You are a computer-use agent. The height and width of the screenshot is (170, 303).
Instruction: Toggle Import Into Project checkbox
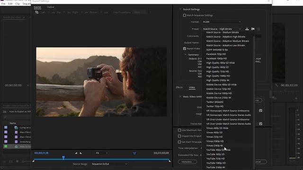tap(179, 136)
